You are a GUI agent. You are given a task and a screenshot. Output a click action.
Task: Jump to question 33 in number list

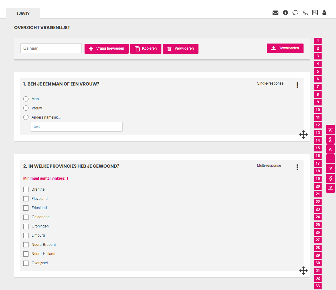pyautogui.click(x=318, y=286)
